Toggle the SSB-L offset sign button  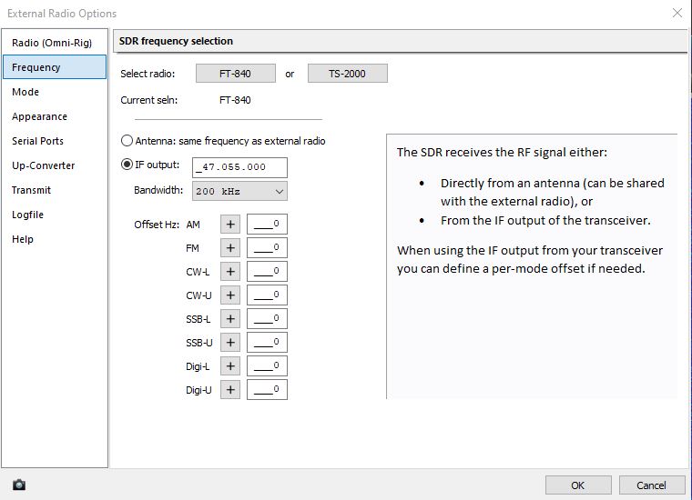point(230,318)
